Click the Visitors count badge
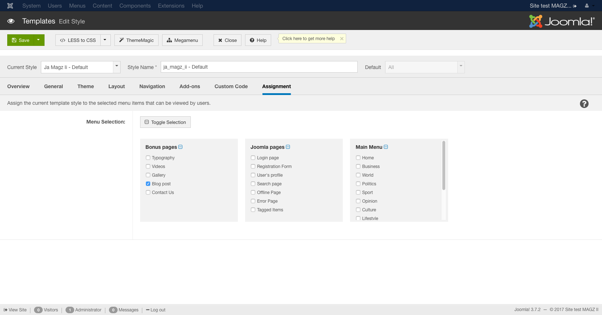Viewport: 602px width, 315px height. [38, 310]
